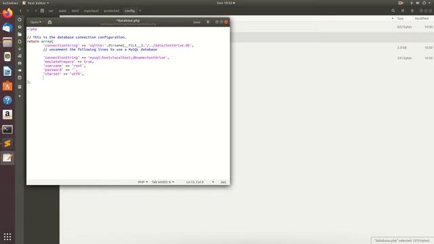Open the Open dropdown in Text Editor
The image size is (434, 244).
(36, 22)
